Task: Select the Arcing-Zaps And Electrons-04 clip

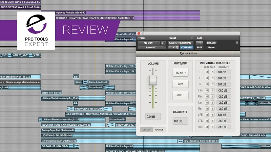Action: (x=88, y=130)
